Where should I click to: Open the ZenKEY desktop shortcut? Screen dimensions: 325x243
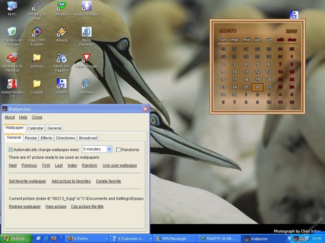62,84
